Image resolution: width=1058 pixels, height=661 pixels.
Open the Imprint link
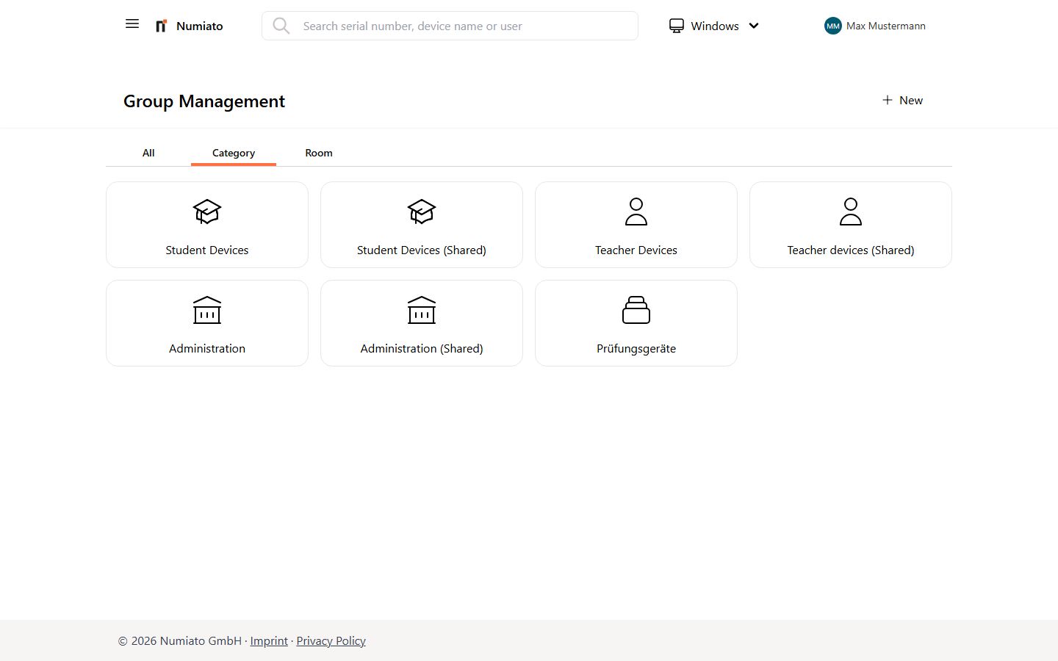click(x=269, y=640)
